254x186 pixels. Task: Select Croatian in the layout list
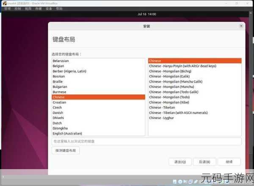pos(98,102)
